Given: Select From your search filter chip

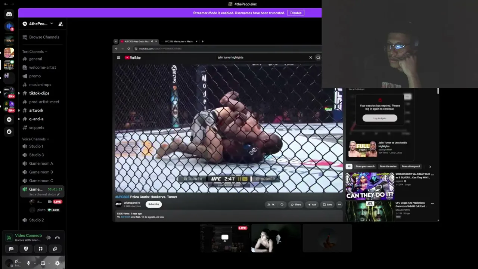Looking at the screenshot, I should [x=365, y=166].
